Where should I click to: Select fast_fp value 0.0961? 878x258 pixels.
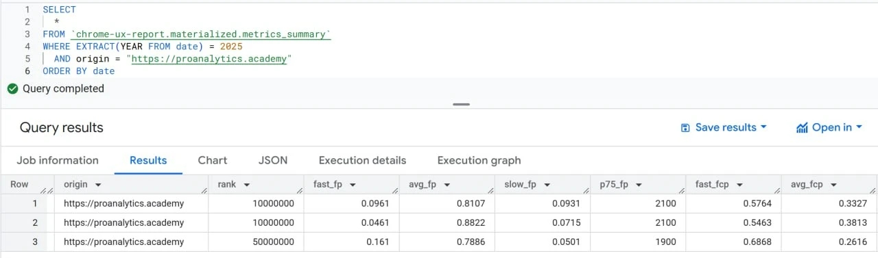tap(352, 203)
